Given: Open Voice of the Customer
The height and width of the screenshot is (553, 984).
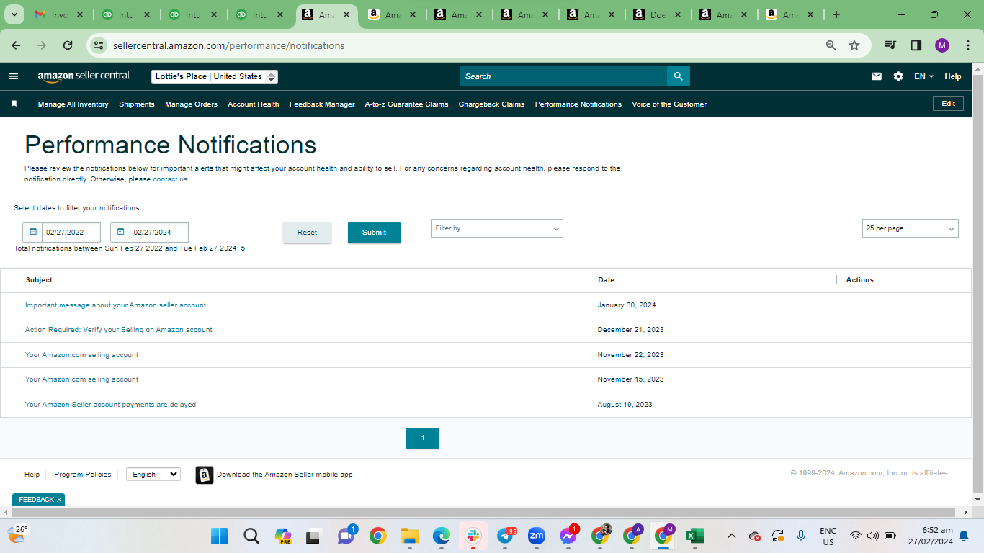Looking at the screenshot, I should 669,104.
